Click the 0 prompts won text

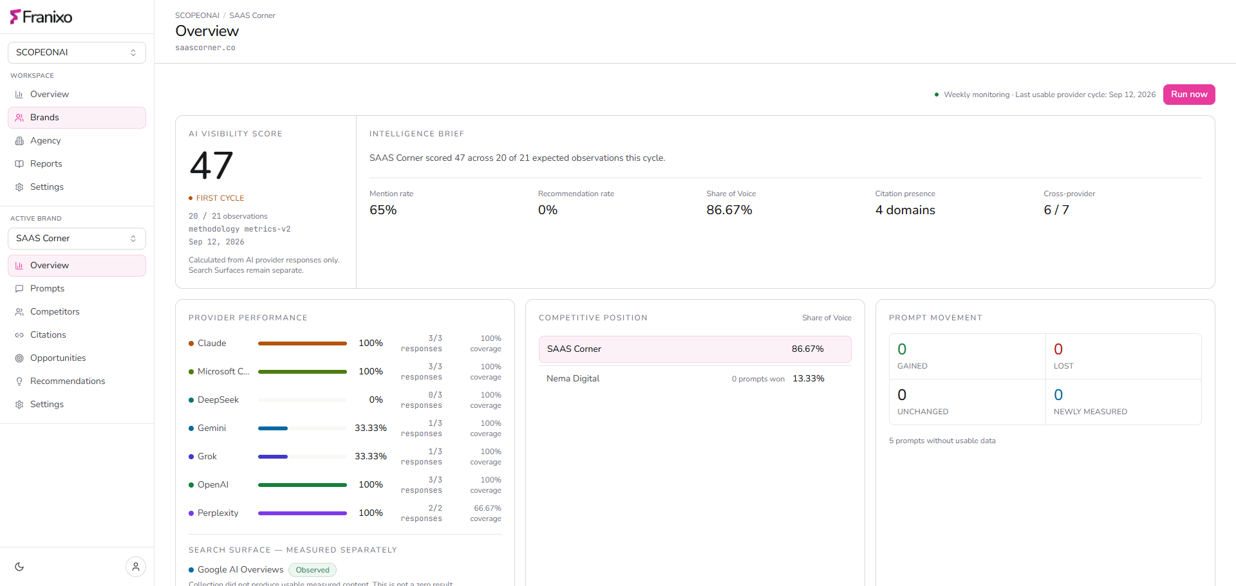coord(758,379)
